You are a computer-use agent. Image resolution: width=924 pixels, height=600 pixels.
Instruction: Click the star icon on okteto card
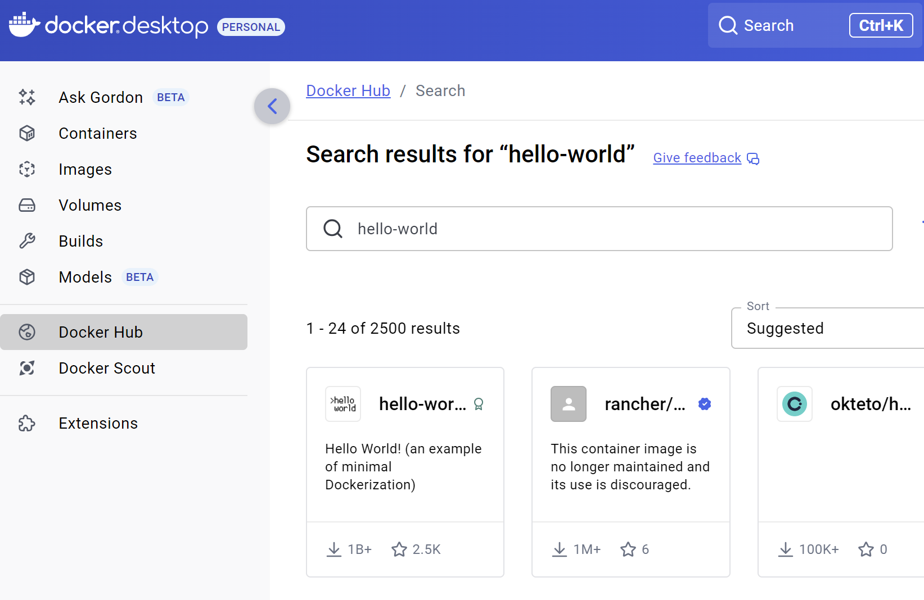[866, 549]
